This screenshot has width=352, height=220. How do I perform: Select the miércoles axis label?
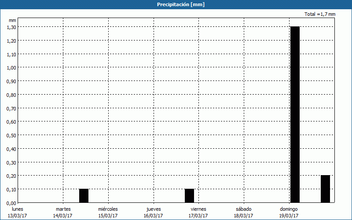[108, 209]
